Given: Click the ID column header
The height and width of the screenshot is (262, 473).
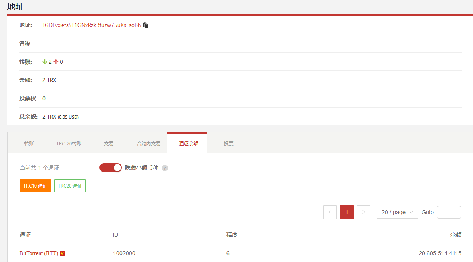Looking at the screenshot, I should coord(115,235).
